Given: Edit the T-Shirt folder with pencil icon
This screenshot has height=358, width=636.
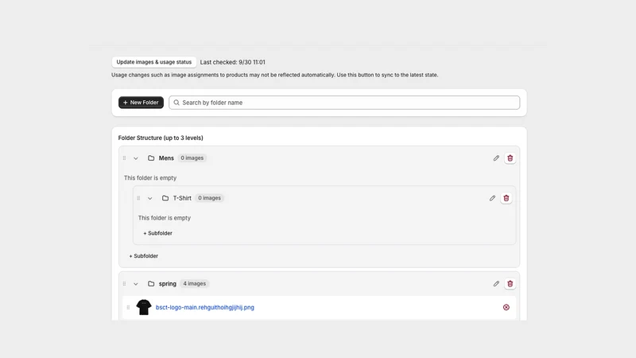Looking at the screenshot, I should 492,198.
